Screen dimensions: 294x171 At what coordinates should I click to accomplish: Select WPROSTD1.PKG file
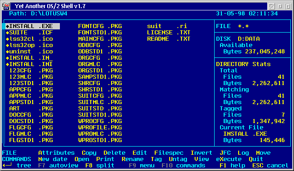click(100, 140)
